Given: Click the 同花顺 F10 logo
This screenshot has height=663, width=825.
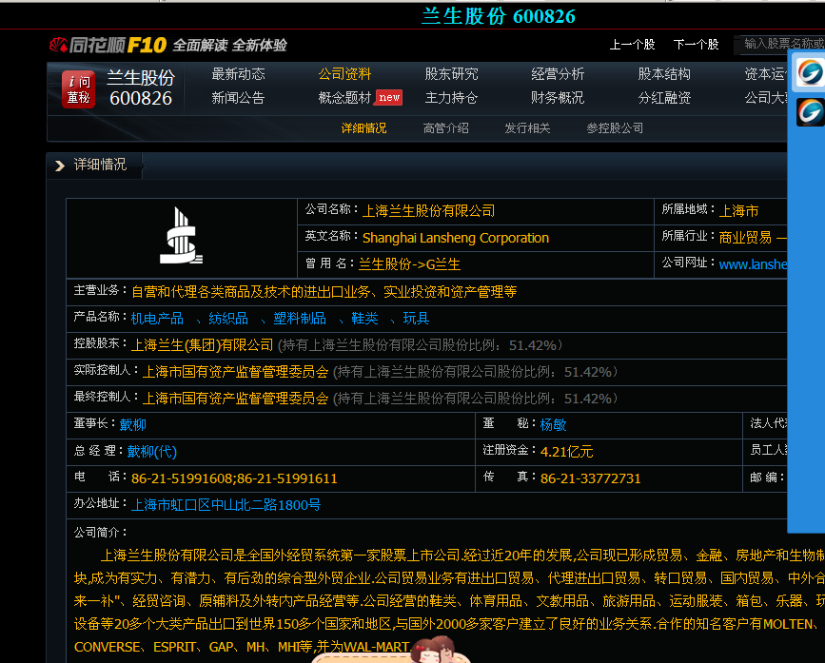Looking at the screenshot, I should point(108,46).
